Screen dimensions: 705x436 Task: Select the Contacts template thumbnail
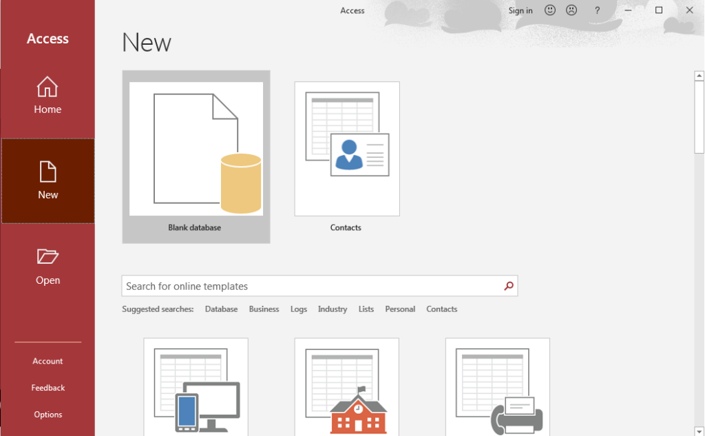[347, 149]
